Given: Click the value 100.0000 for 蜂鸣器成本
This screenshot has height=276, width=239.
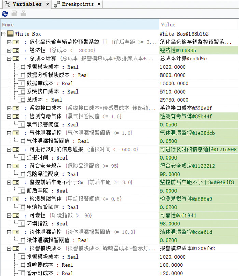Looking at the screenshot, I should [x=171, y=265].
